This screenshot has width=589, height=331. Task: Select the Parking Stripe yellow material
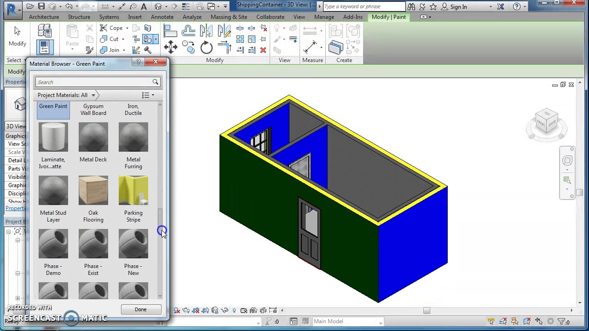pyautogui.click(x=133, y=199)
